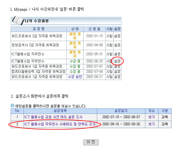The width and height of the screenshot is (179, 156).
Task: Click 설문 in the 정보검색사 2급 row
Action: tap(117, 45)
